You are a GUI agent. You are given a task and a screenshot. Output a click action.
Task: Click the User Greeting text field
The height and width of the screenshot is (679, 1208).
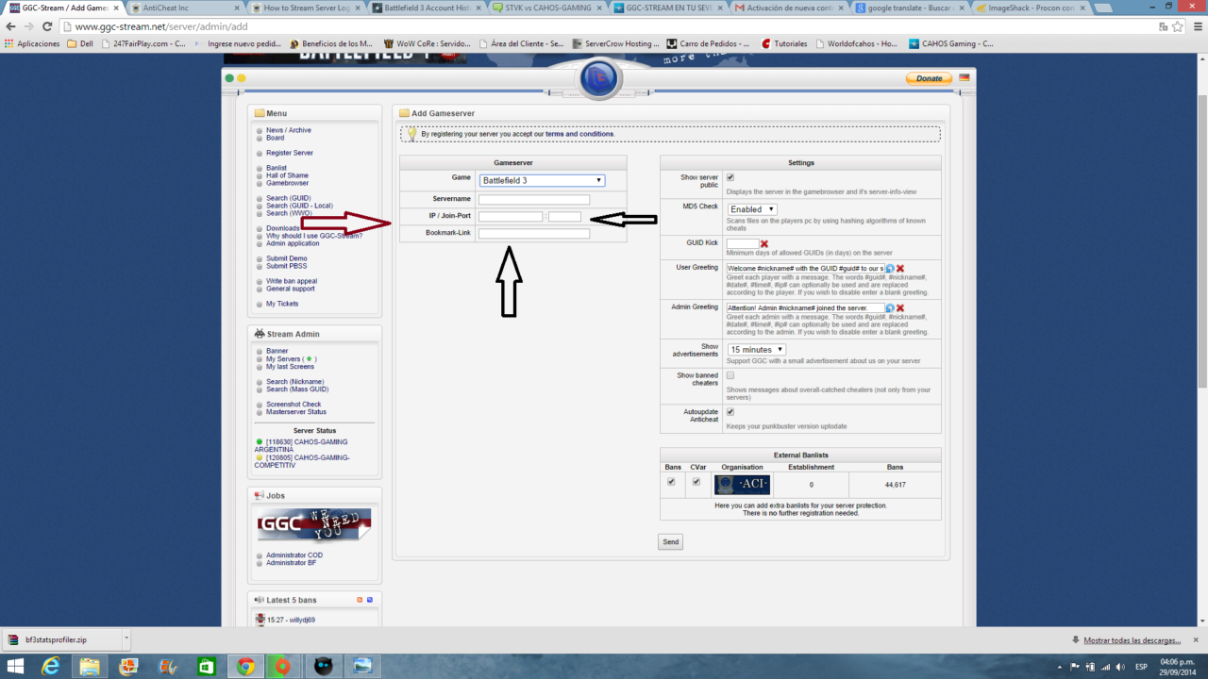[805, 269]
